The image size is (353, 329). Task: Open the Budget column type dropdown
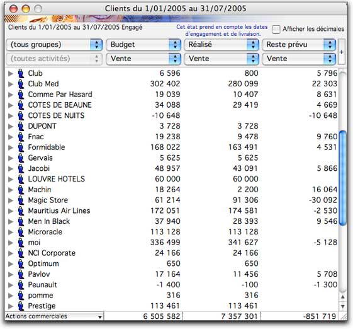coord(143,45)
